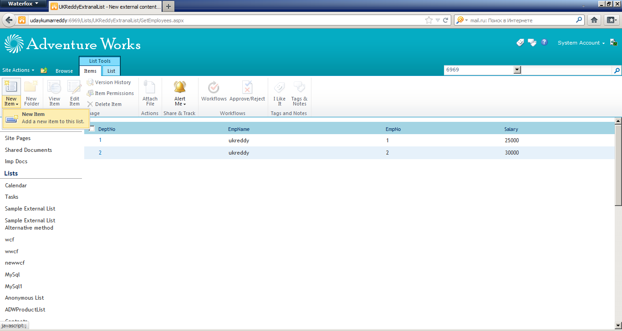Open the Lists heading in navigation
This screenshot has width=622, height=331.
(x=11, y=173)
